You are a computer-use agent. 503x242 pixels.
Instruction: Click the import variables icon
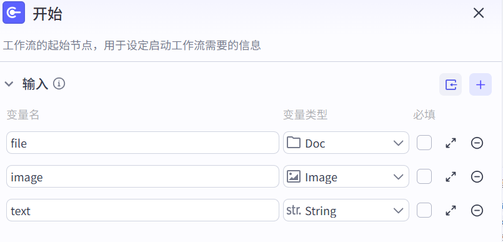(451, 85)
